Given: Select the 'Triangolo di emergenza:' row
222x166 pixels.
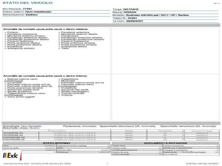Looking at the screenshot, I should point(191,150).
